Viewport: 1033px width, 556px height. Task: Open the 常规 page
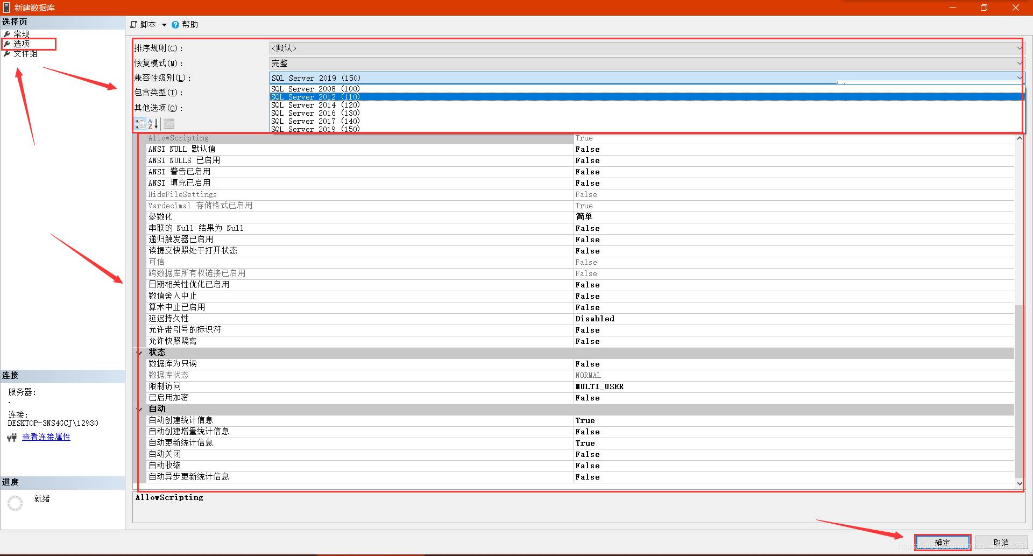(22, 34)
